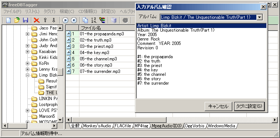Viewport: 280px width, 138px height.
Task: Start playback with the Play icon
Action: (65, 20)
